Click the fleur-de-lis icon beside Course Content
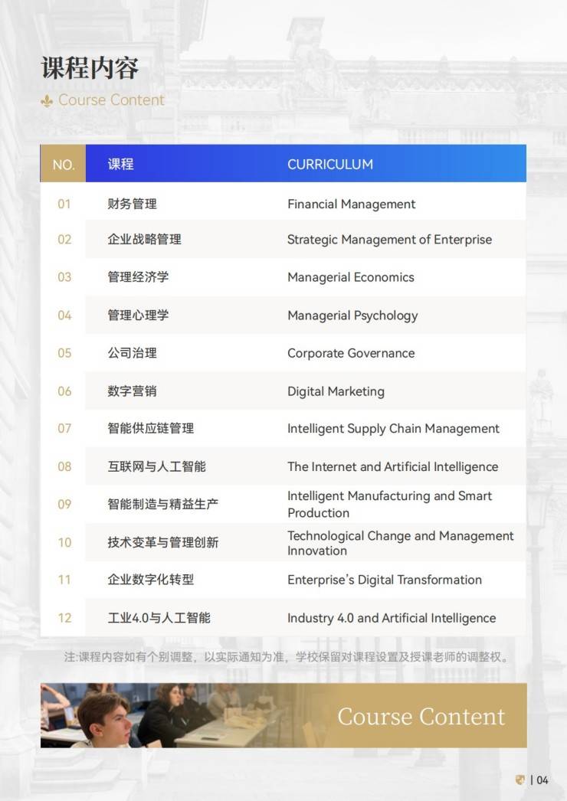The image size is (567, 801). point(47,101)
